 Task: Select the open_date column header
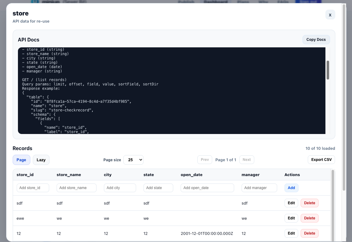[x=191, y=175]
